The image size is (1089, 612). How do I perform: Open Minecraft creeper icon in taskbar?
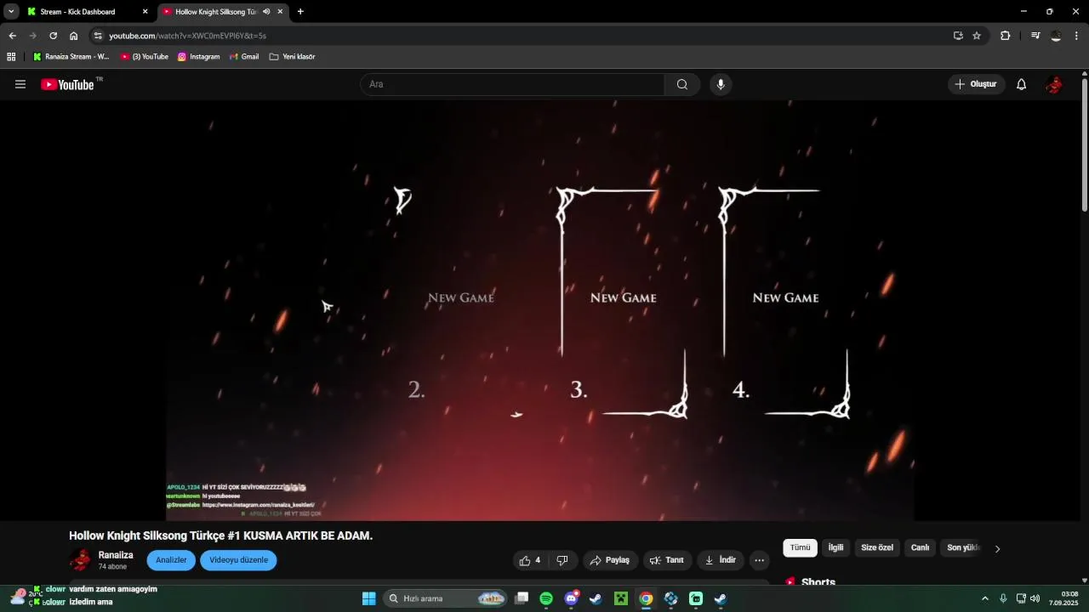(621, 598)
